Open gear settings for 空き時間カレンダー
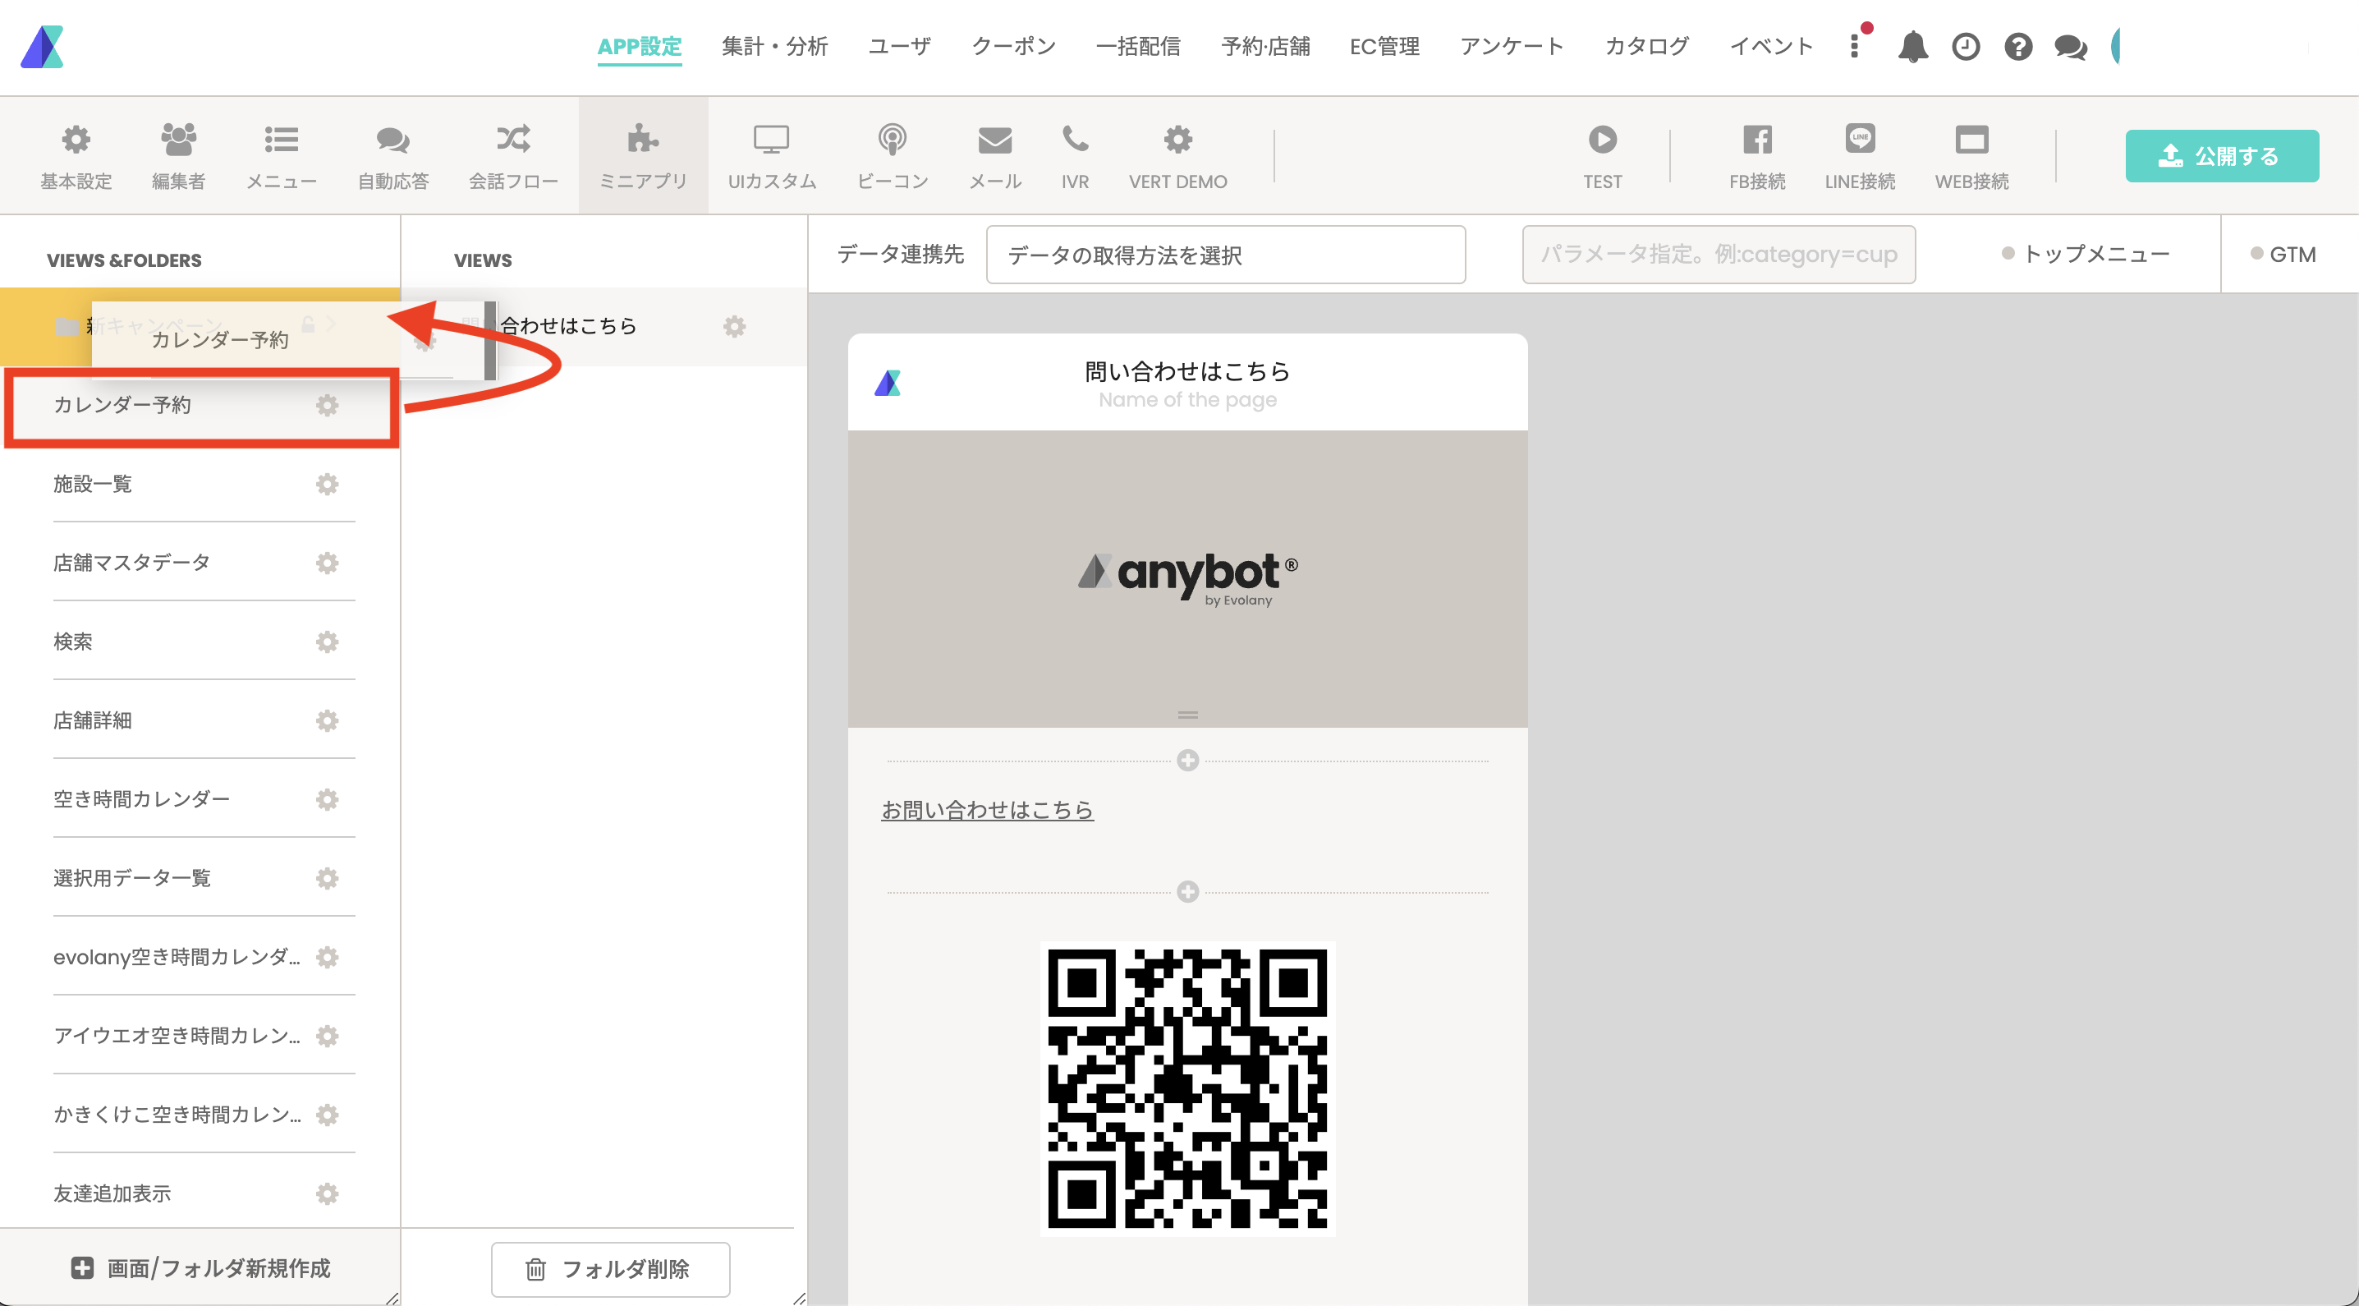Image resolution: width=2359 pixels, height=1306 pixels. coord(327,798)
